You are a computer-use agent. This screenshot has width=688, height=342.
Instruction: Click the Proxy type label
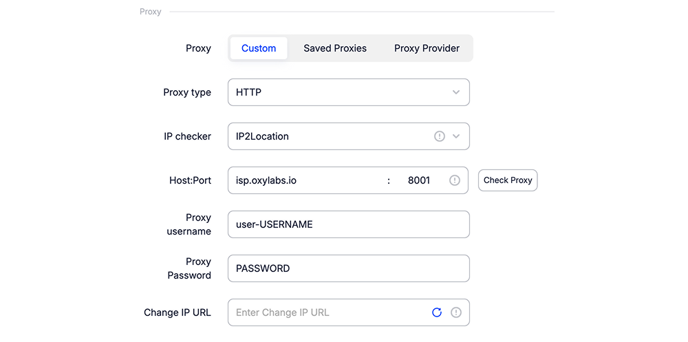[187, 92]
